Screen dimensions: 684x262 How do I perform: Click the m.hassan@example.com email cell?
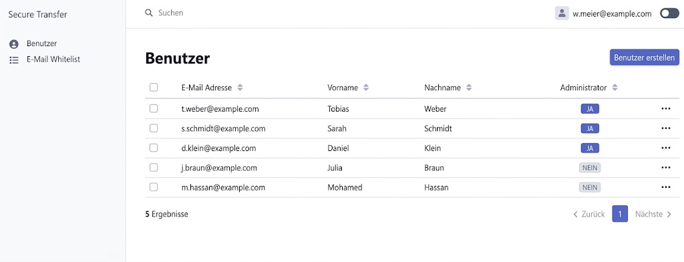click(223, 187)
